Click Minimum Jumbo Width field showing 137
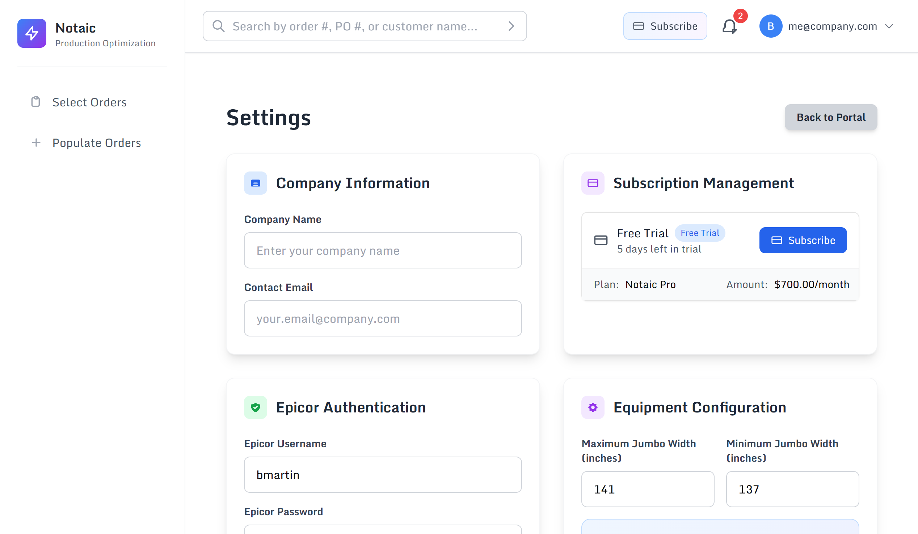 [x=792, y=489]
